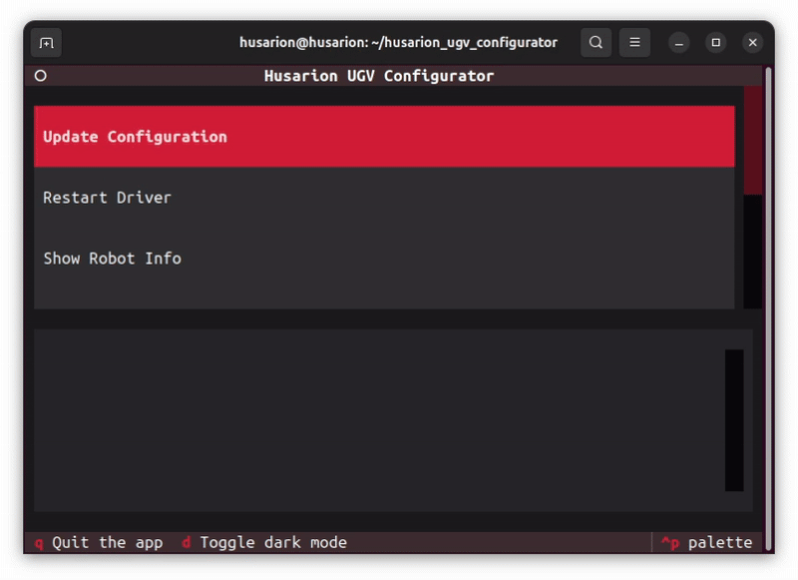798x580 pixels.
Task: Click the options list scrollbar thumb
Action: [753, 141]
